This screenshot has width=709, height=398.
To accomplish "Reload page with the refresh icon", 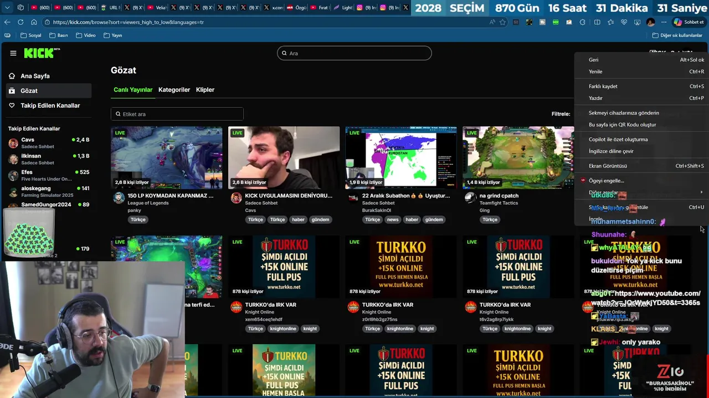I will pyautogui.click(x=20, y=22).
